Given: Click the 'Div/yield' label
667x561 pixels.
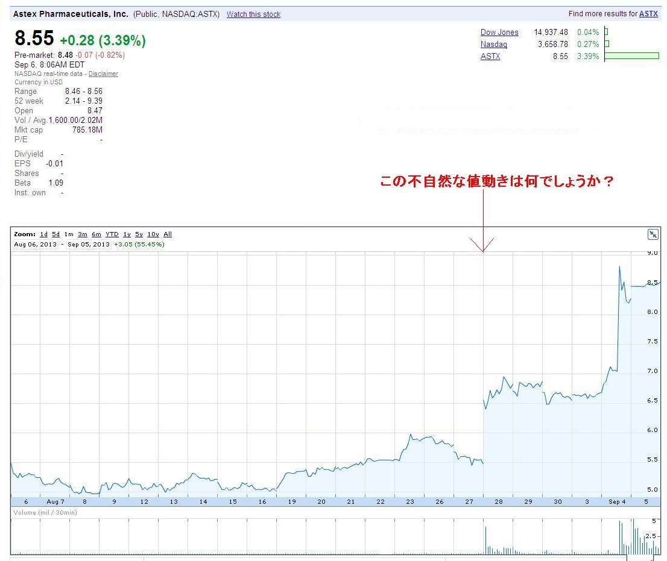Looking at the screenshot, I should click(29, 154).
